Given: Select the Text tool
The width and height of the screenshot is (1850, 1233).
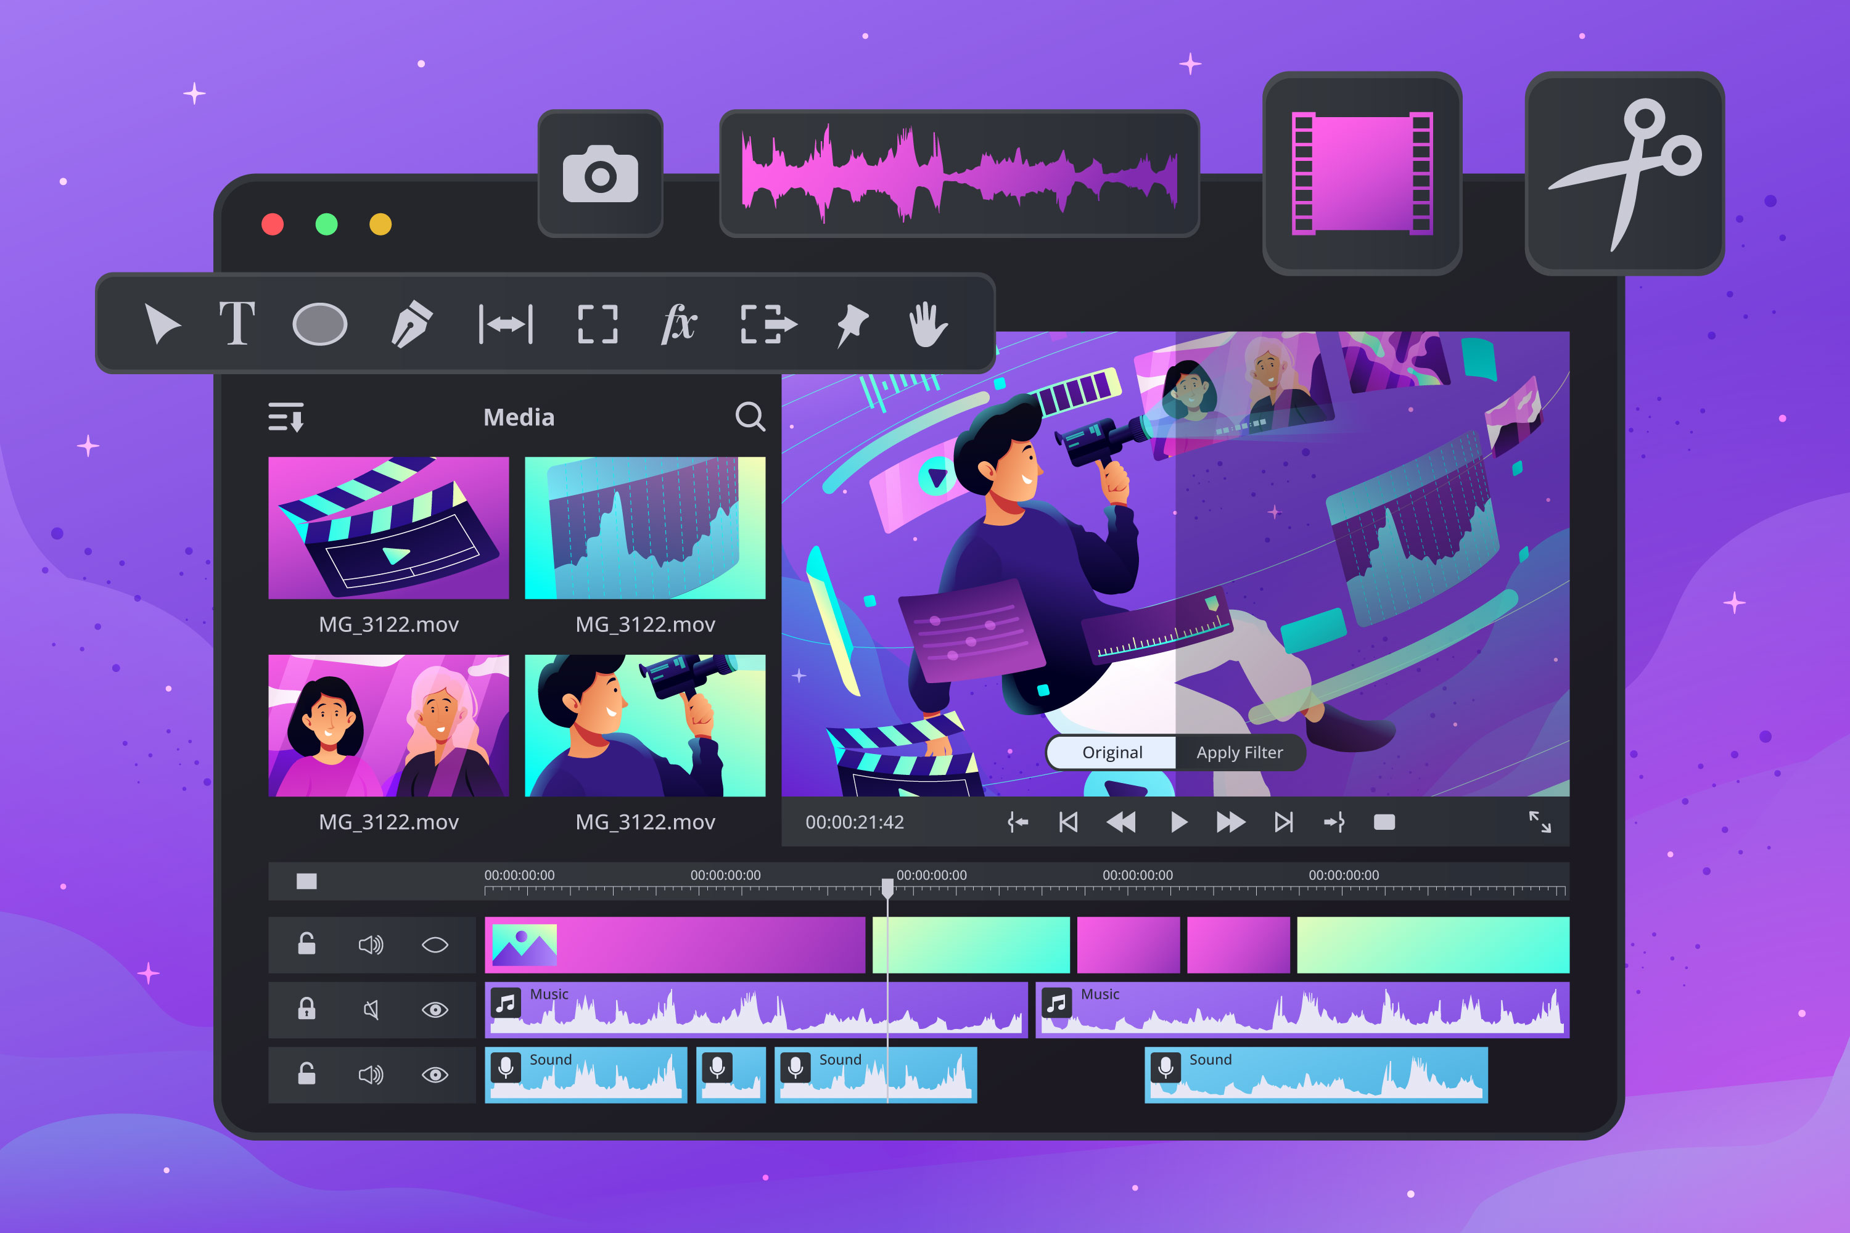Looking at the screenshot, I should tap(236, 324).
